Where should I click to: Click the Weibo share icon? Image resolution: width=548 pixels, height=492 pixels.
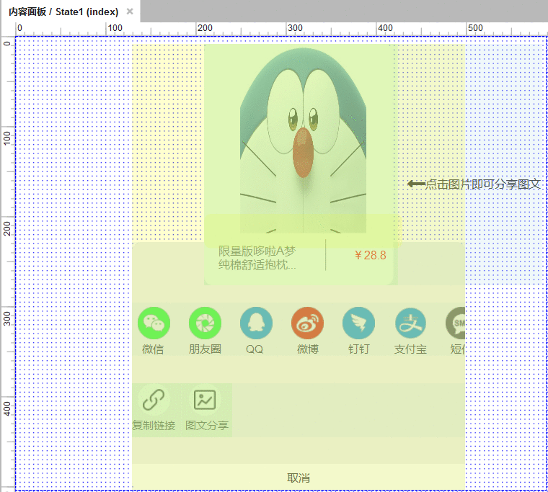(308, 323)
